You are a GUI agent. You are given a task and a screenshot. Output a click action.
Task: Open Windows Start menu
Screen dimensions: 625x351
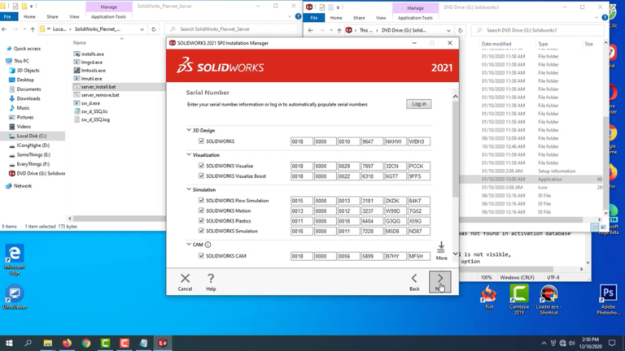(9, 343)
